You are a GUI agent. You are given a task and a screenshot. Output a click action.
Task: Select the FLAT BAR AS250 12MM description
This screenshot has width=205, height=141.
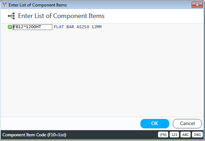click(x=78, y=27)
